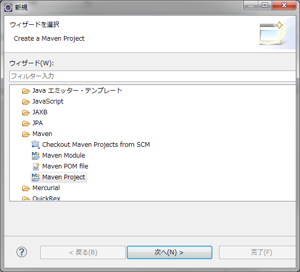Click the Maven Module icon

point(36,156)
